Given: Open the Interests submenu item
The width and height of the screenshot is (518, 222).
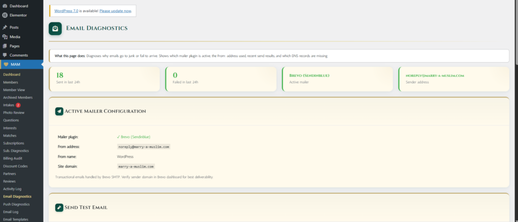Looking at the screenshot, I should (10, 128).
